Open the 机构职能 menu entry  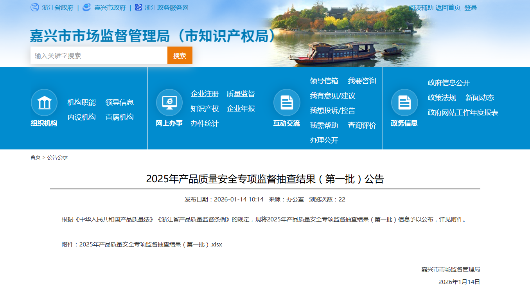pos(82,102)
